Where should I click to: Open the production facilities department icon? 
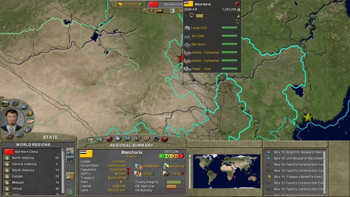[x=15, y=103]
